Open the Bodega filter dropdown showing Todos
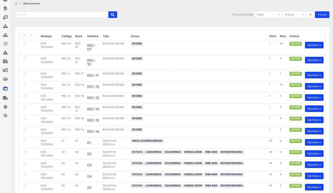 pos(268,15)
